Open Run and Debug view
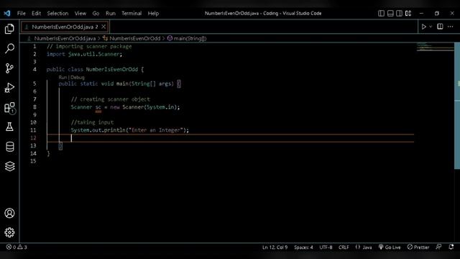 coord(9,88)
